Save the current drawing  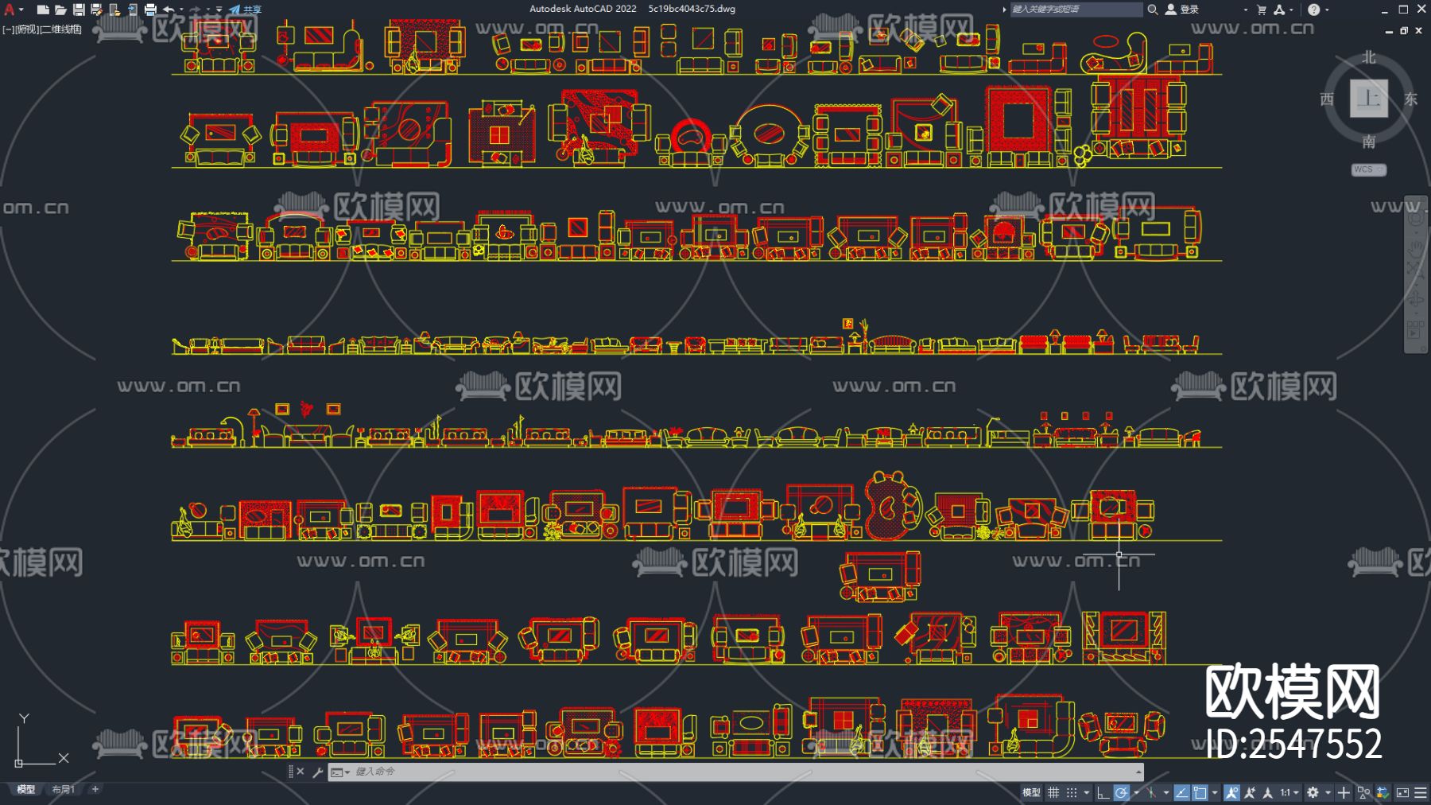(x=79, y=10)
